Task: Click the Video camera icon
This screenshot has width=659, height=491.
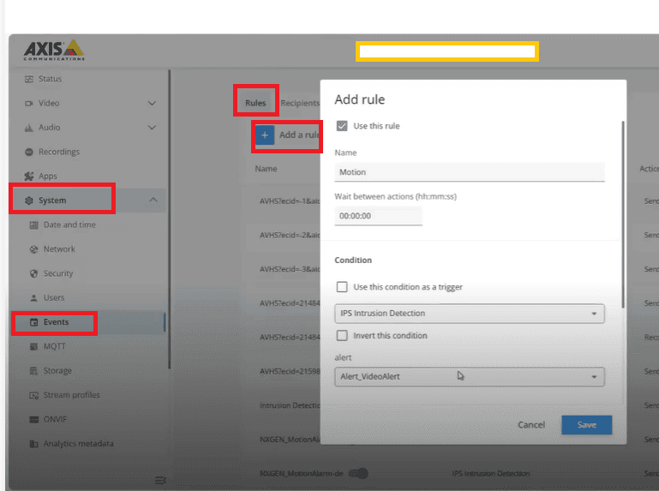Action: click(28, 104)
